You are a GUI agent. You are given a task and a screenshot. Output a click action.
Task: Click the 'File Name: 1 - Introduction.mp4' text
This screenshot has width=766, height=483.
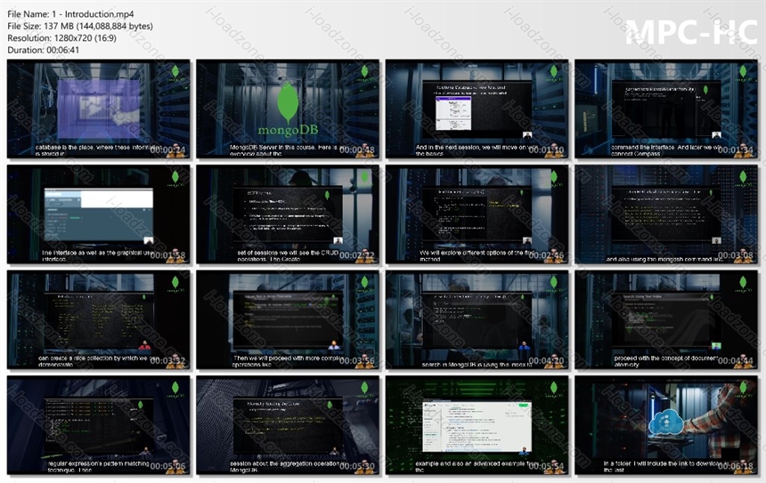[71, 14]
